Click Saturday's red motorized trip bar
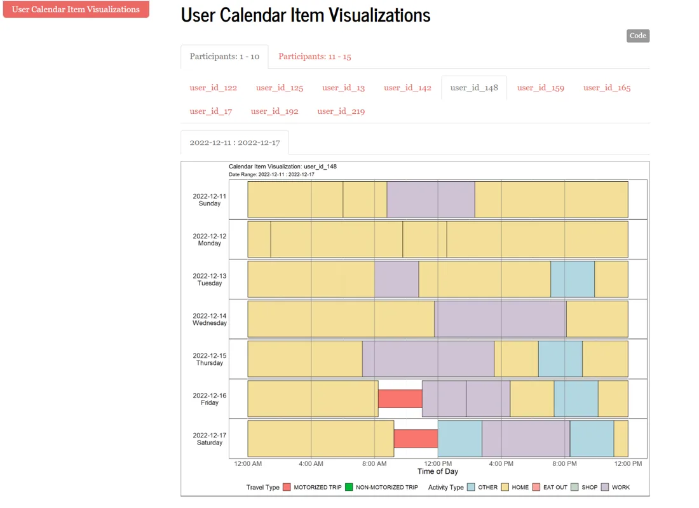This screenshot has width=699, height=508. pyautogui.click(x=416, y=439)
